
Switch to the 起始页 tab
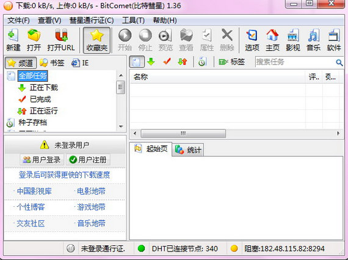tap(151, 149)
